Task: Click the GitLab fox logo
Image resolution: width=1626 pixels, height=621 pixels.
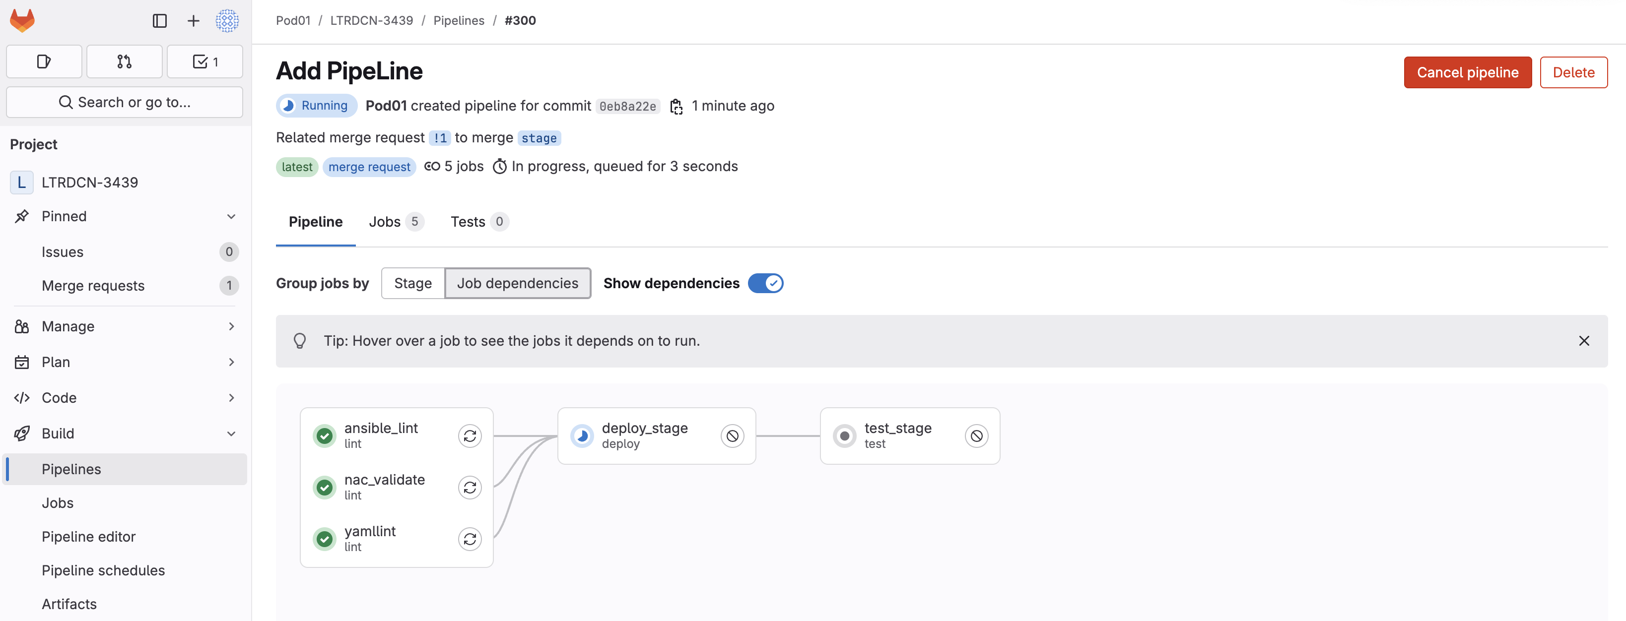Action: (x=22, y=20)
